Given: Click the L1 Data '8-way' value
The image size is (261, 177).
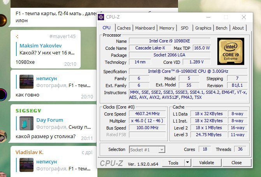Looking at the screenshot, I should click(x=237, y=114).
